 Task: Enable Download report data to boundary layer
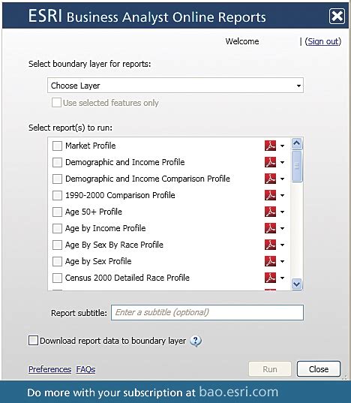point(33,341)
